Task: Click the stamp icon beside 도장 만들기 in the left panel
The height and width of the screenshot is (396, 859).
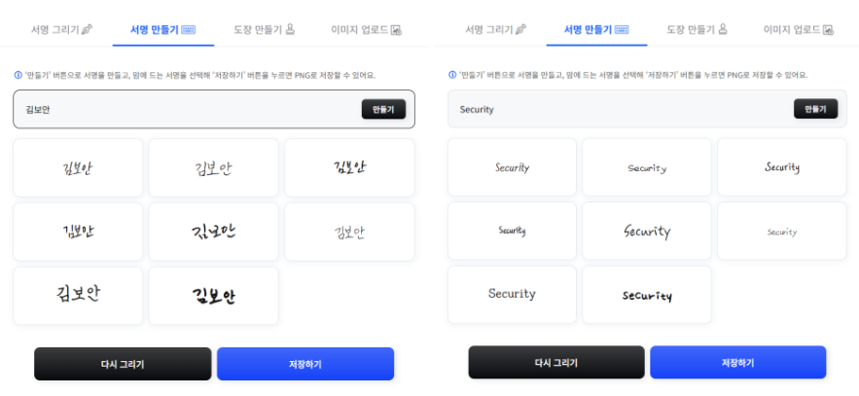Action: pyautogui.click(x=289, y=30)
